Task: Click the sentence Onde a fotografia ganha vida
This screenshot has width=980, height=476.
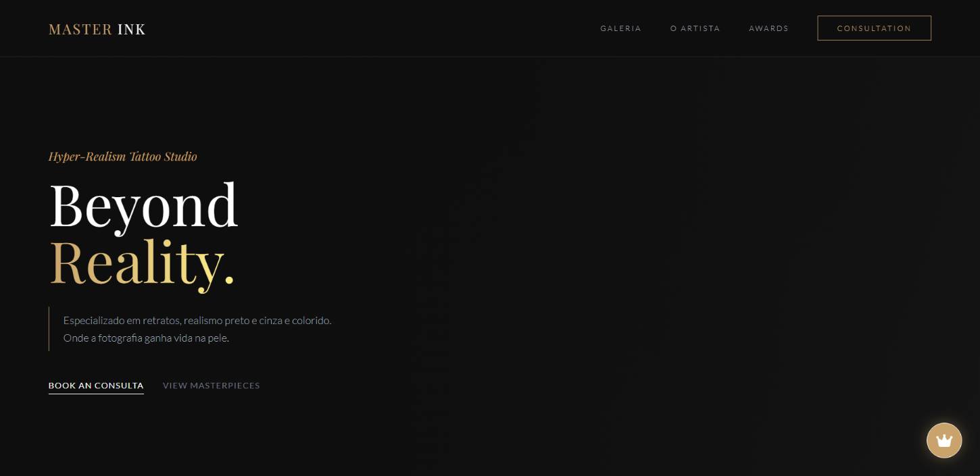Action: [x=146, y=338]
